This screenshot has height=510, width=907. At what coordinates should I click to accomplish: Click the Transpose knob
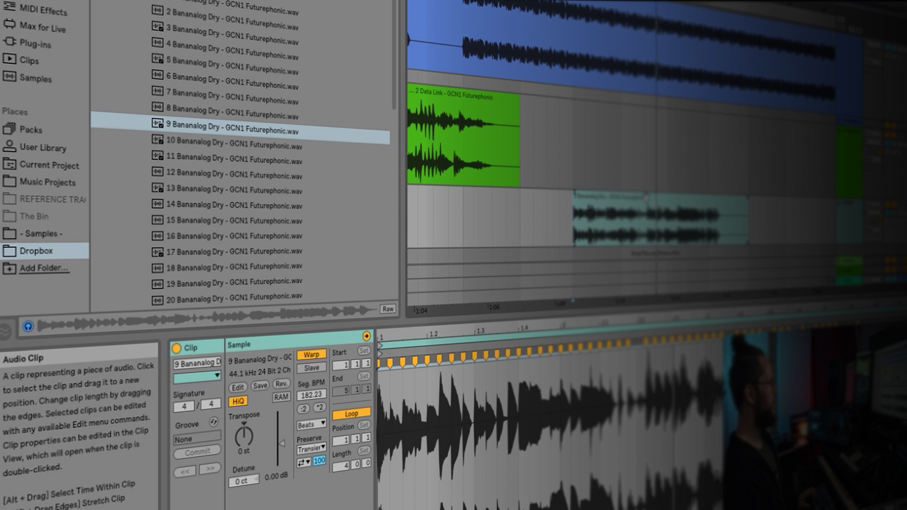point(244,435)
